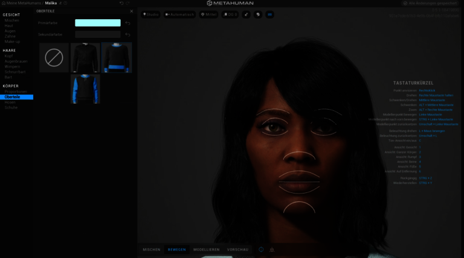Switch to the Vorschau mode tab
Screen dimensions: 464x258
237,250
